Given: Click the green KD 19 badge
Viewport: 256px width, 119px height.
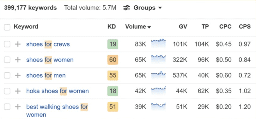Looking at the screenshot, I should tap(113, 44).
